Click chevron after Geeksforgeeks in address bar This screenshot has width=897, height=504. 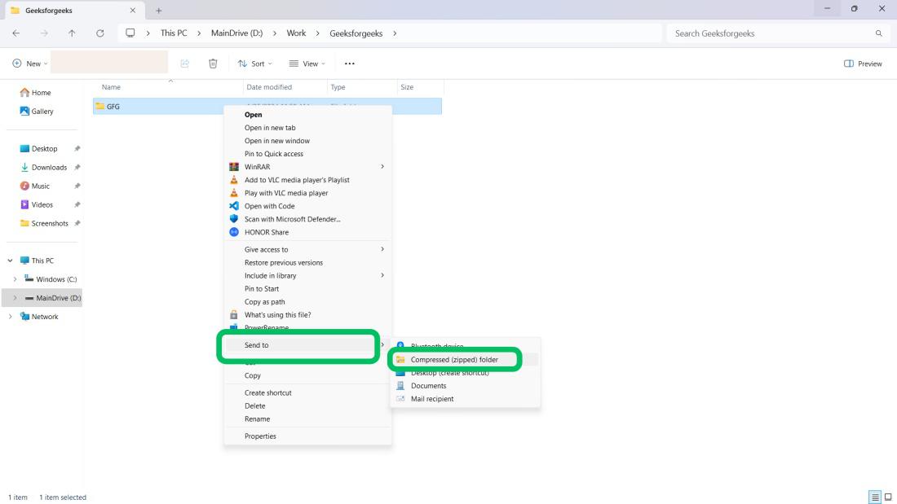tap(395, 33)
